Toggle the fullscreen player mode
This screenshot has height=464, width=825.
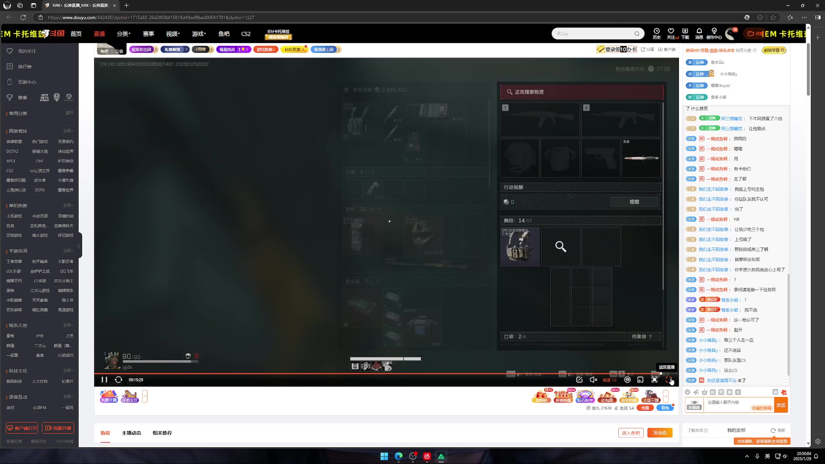669,380
